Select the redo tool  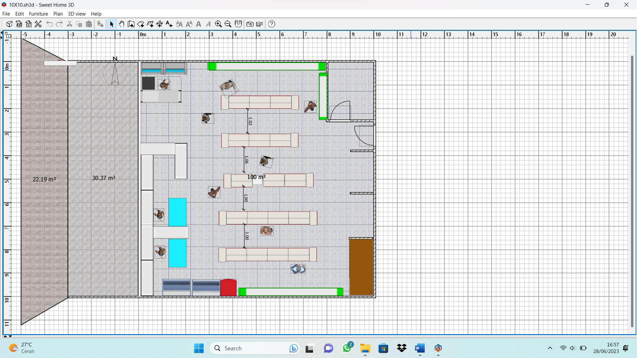click(x=59, y=24)
